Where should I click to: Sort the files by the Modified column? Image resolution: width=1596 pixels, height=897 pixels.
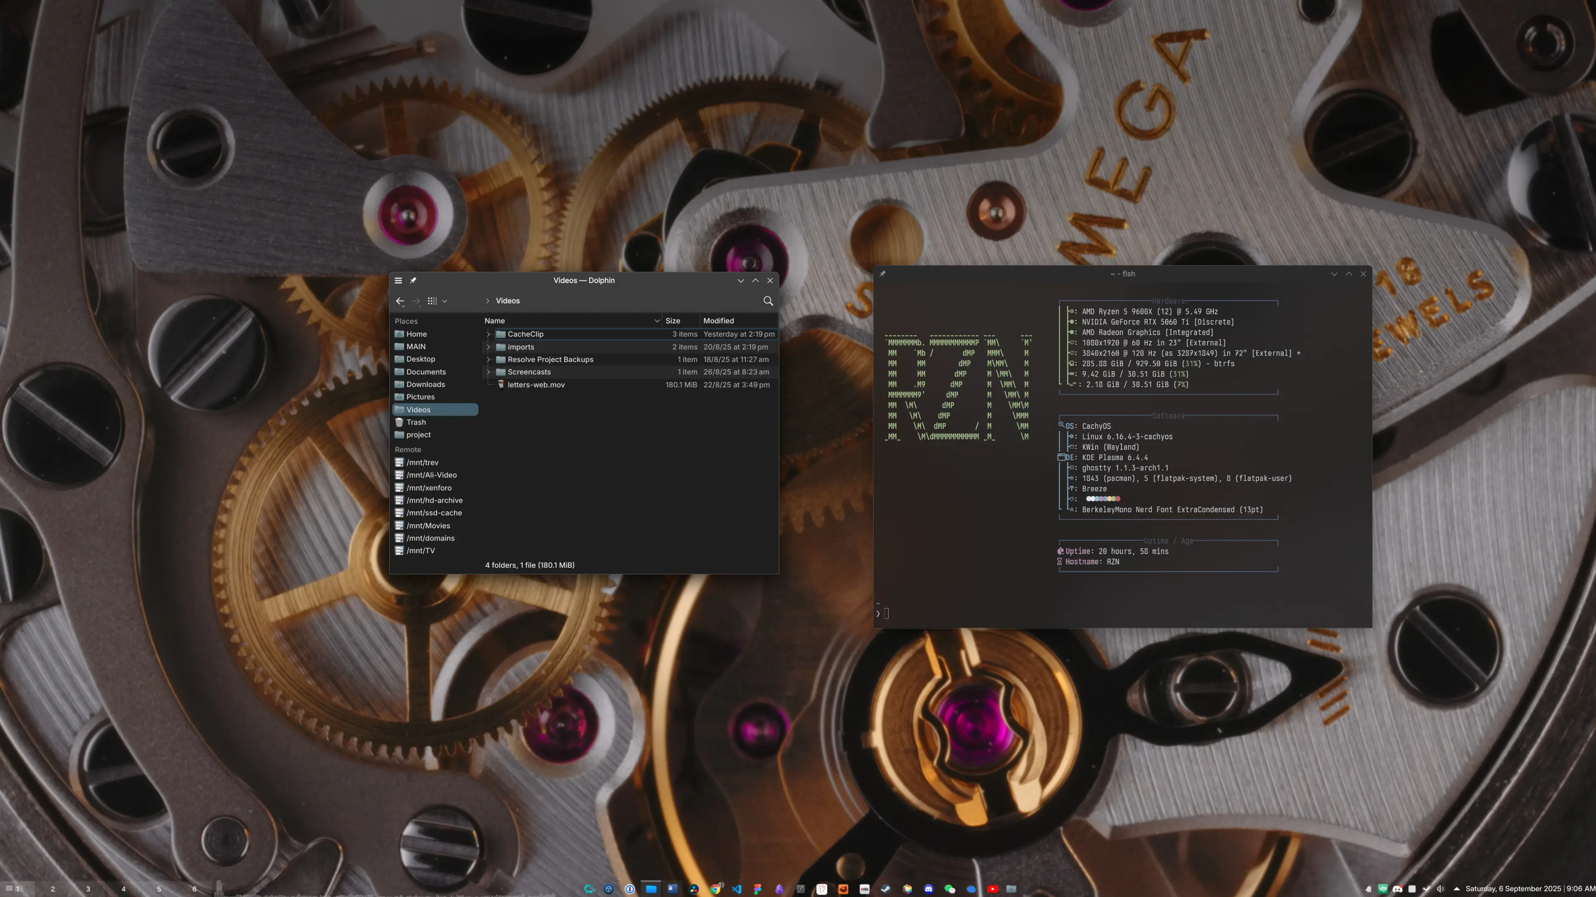(x=718, y=321)
